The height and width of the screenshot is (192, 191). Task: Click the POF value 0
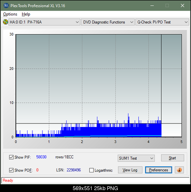[38, 170]
